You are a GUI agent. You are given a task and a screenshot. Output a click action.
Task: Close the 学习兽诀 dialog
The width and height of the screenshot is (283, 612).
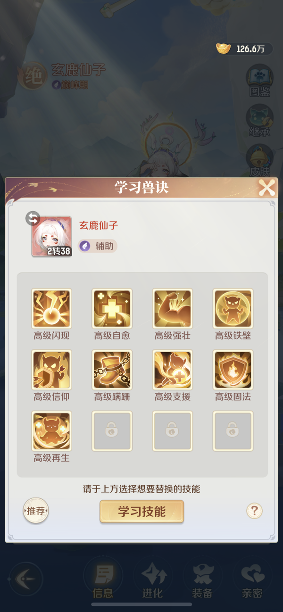point(266,188)
